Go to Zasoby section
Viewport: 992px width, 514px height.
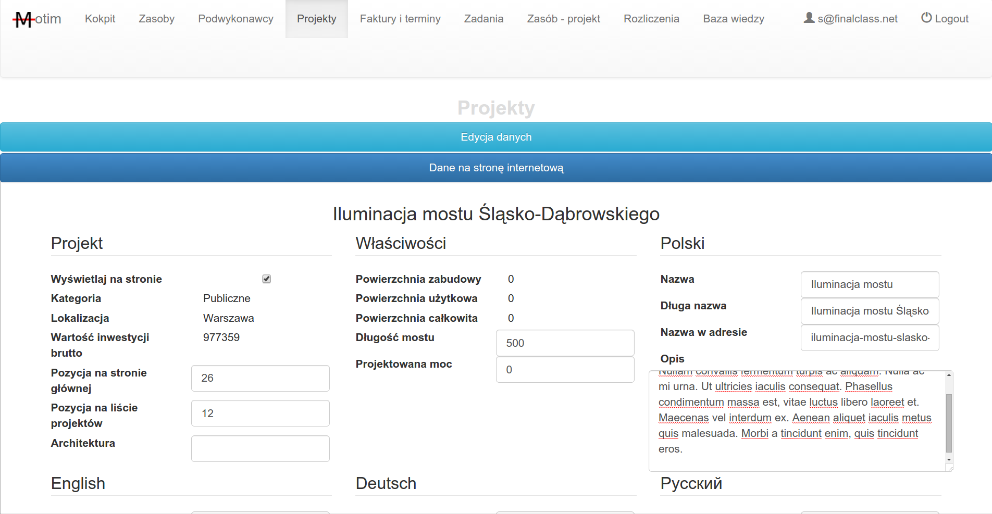156,19
